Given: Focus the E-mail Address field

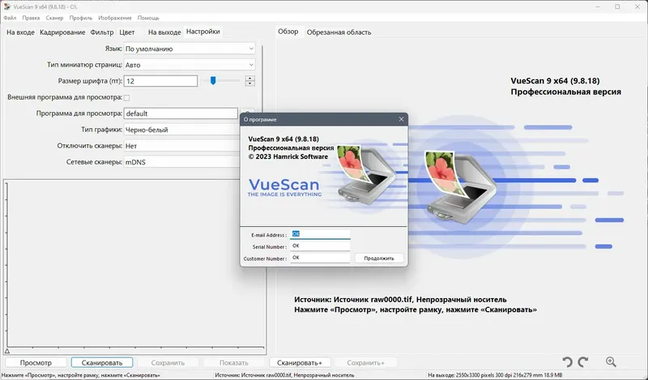Looking at the screenshot, I should [x=320, y=234].
